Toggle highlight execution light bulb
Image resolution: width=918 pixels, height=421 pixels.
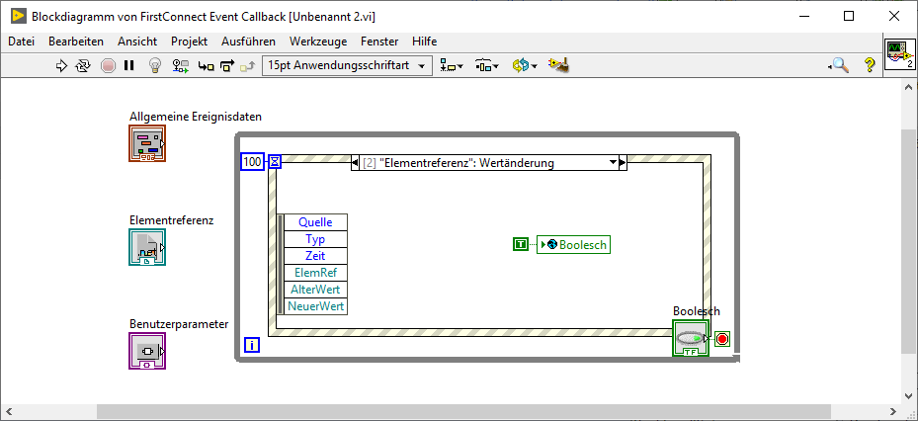click(154, 65)
